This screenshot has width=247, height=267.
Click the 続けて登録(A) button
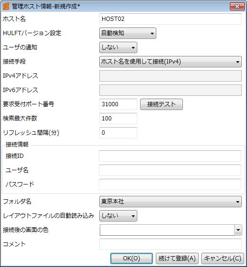[177, 258]
